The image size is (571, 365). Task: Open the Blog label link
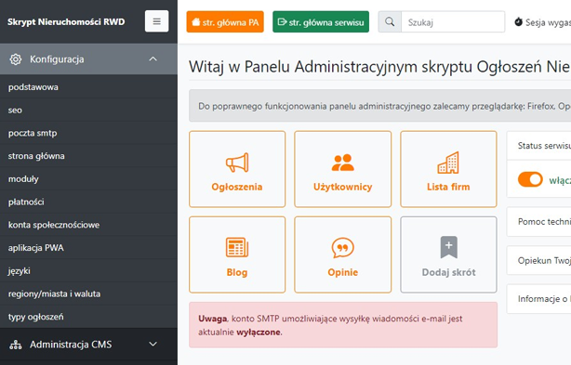click(237, 272)
